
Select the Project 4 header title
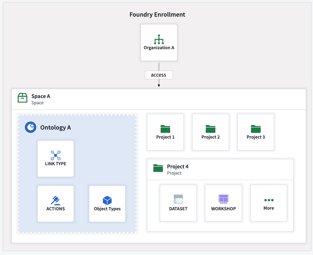178,167
